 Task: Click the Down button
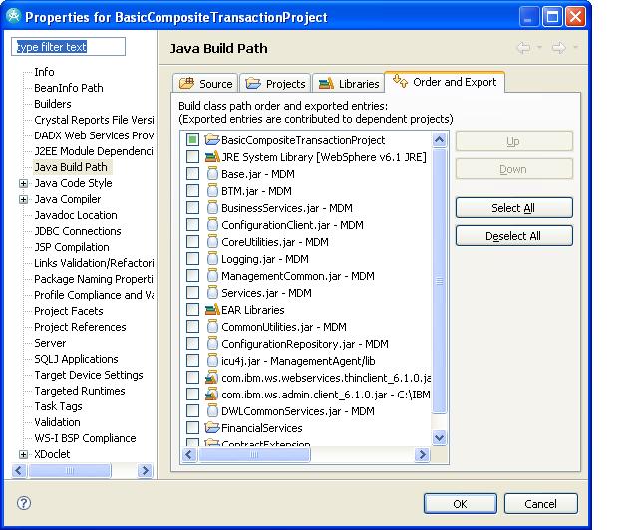514,169
